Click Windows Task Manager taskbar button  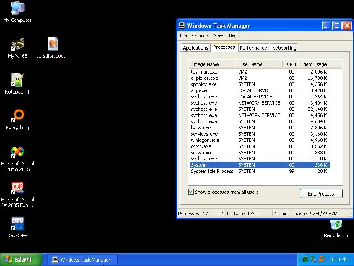pos(82,260)
